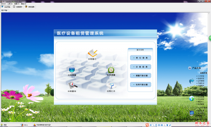This screenshot has width=211, height=127.
Task: Select the 信息操作 toolbar button
Action: [18, 7]
